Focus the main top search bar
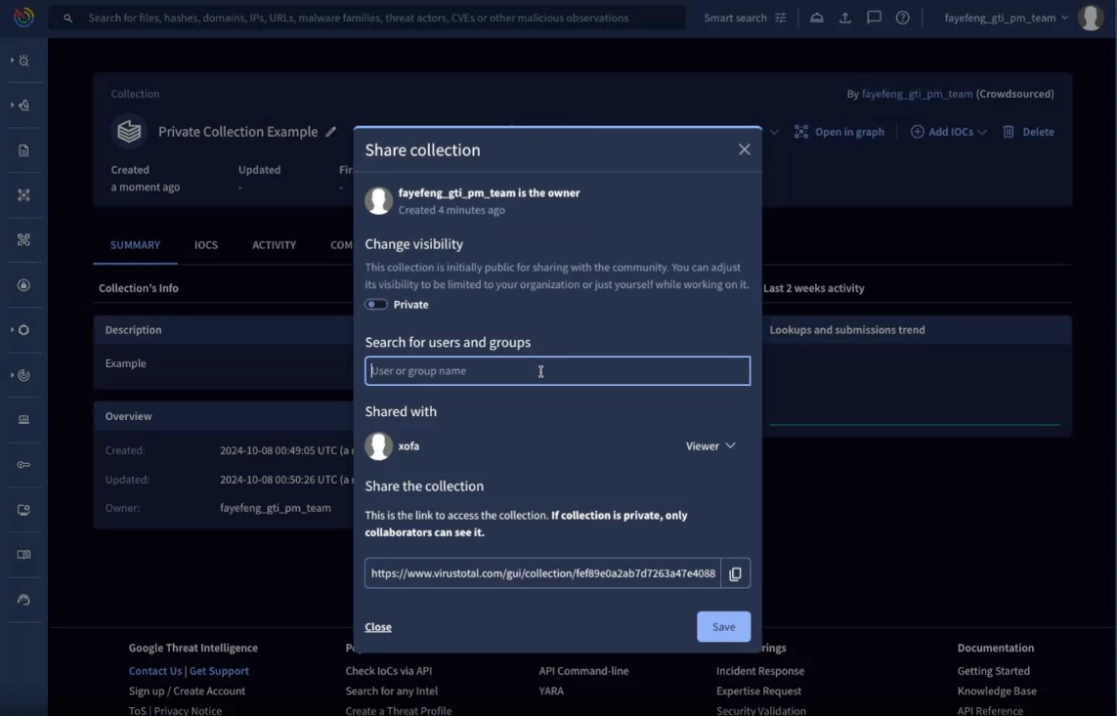1117x716 pixels. tap(367, 18)
